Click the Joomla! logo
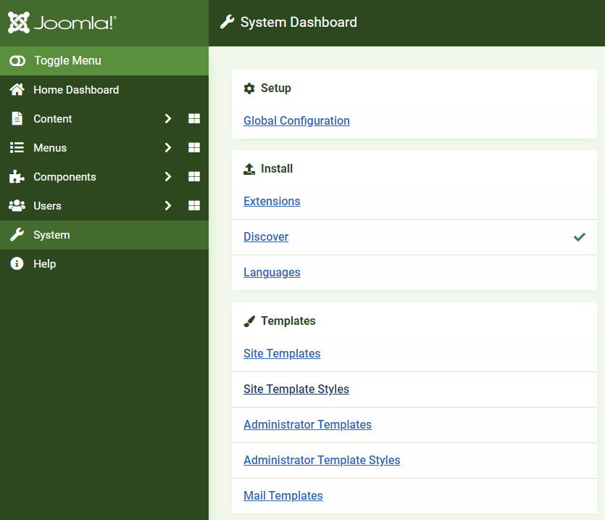The width and height of the screenshot is (605, 520). tap(62, 22)
